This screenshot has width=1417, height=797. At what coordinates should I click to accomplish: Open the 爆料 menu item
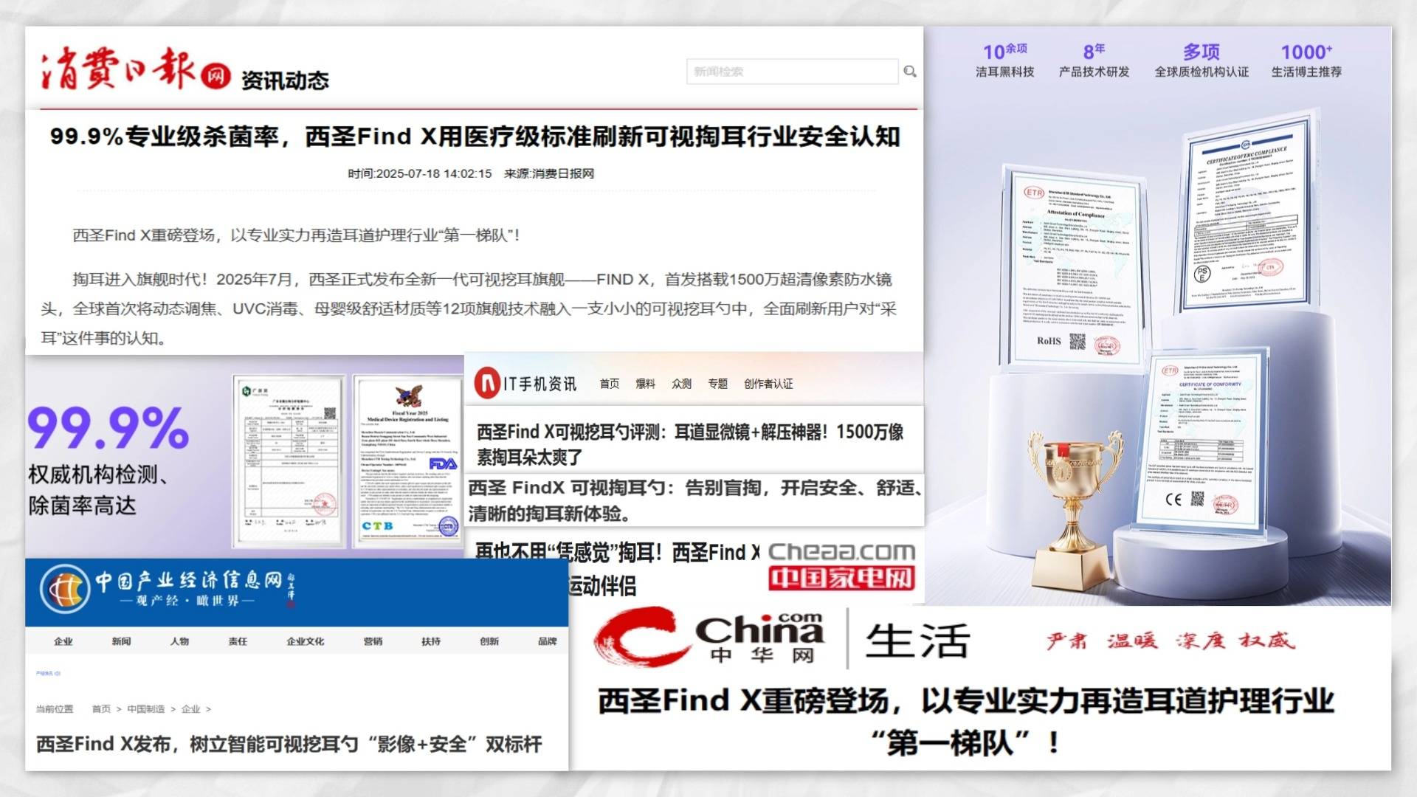[x=645, y=384]
